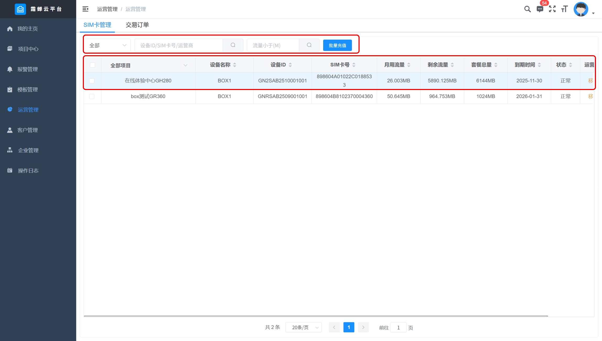Open the 20条/页 page size dropdown
This screenshot has width=602, height=341.
click(303, 327)
